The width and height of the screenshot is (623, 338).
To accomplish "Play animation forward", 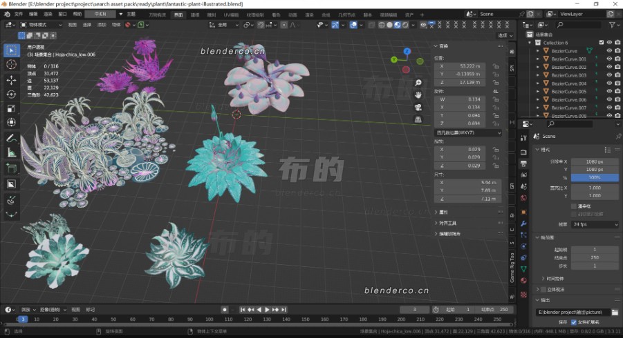I will coord(267,310).
